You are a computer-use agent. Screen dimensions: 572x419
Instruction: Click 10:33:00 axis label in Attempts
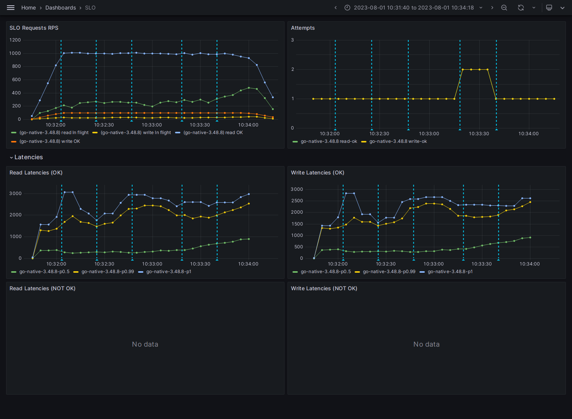click(429, 134)
